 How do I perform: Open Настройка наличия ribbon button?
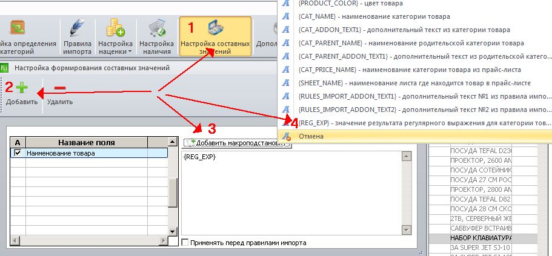(x=157, y=36)
